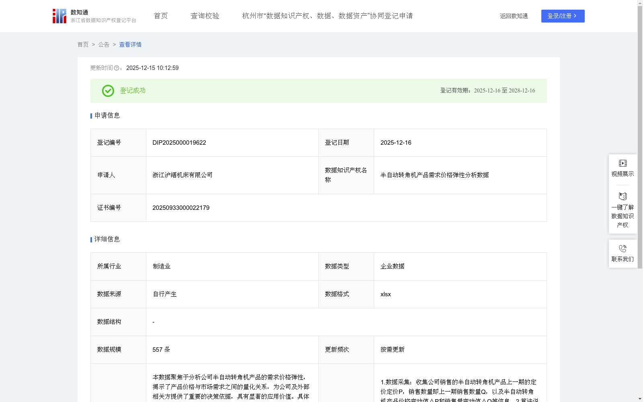
Task: Click applicant name 浙江沪缙机床有限公司
Action: (182, 175)
